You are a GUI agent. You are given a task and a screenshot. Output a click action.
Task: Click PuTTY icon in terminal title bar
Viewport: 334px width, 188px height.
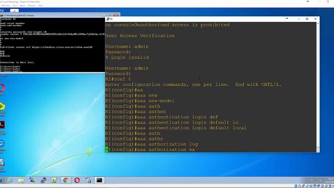[108, 19]
